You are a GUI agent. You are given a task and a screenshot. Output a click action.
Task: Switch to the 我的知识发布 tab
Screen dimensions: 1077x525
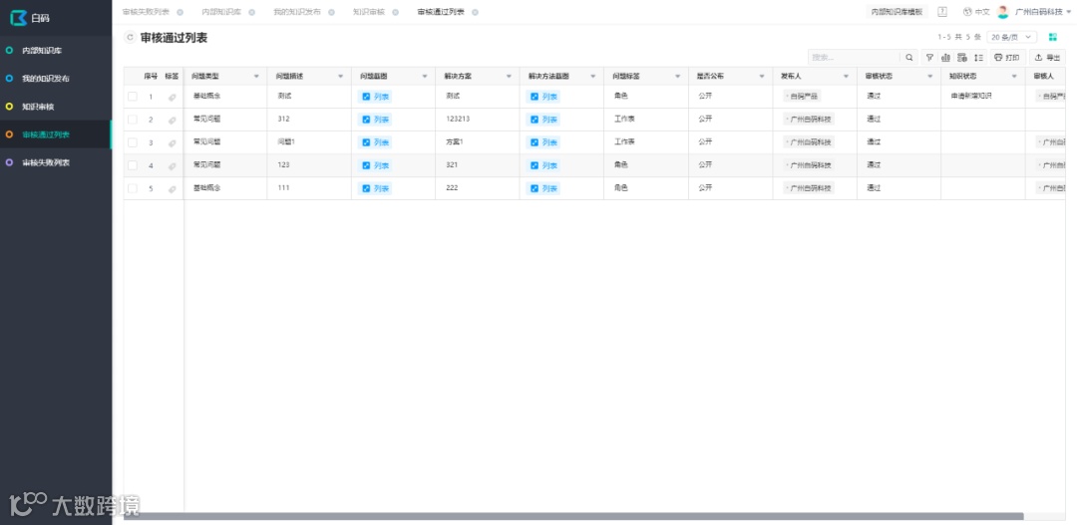[297, 12]
